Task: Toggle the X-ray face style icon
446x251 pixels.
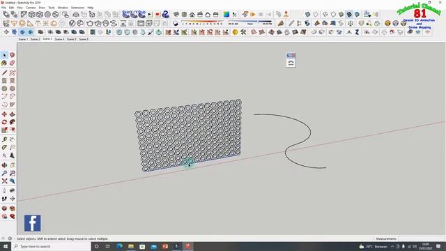Action: (x=308, y=14)
